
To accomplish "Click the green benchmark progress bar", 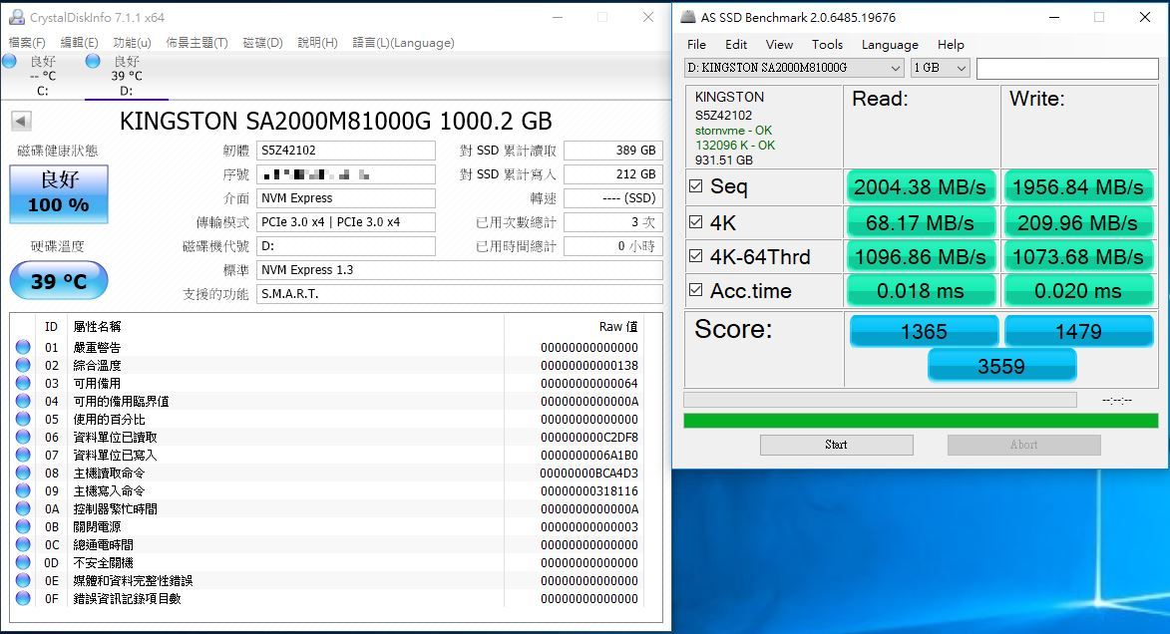I will [x=921, y=421].
